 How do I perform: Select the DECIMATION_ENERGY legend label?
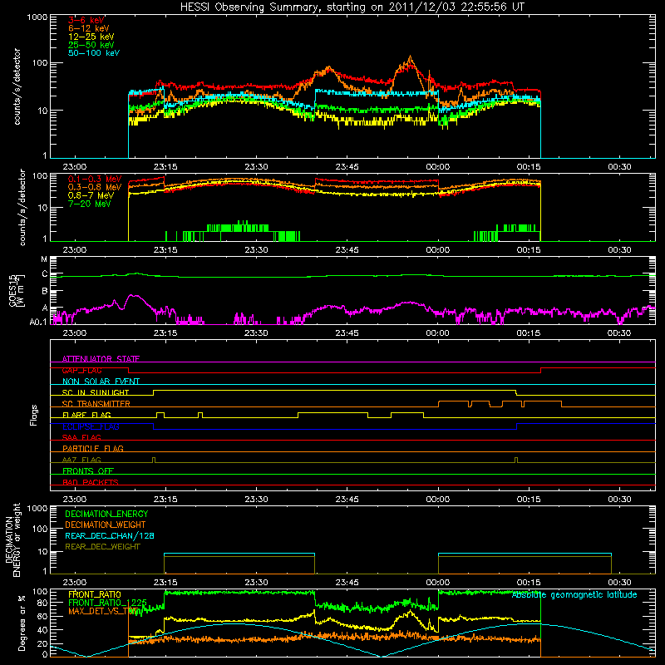(106, 514)
